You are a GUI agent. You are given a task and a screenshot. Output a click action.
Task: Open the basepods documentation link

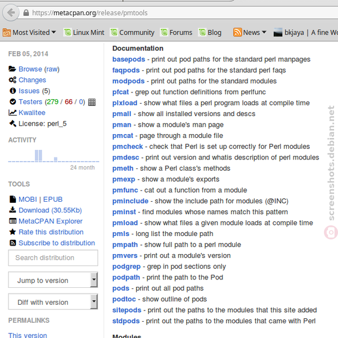click(x=128, y=59)
